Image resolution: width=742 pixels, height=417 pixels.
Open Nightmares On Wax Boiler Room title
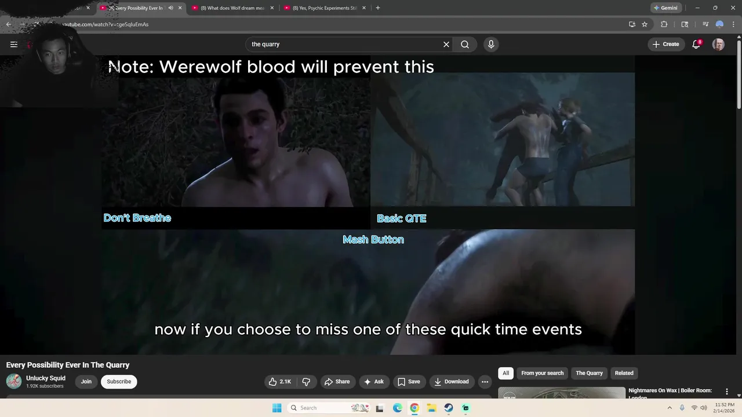tap(670, 393)
